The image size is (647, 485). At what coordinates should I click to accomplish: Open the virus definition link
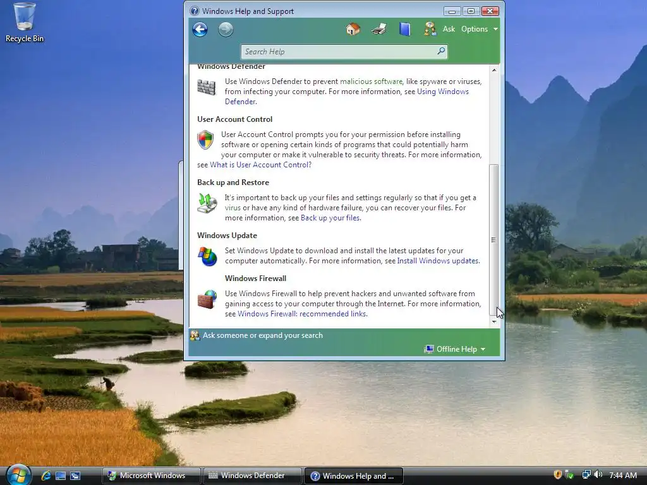[233, 207]
